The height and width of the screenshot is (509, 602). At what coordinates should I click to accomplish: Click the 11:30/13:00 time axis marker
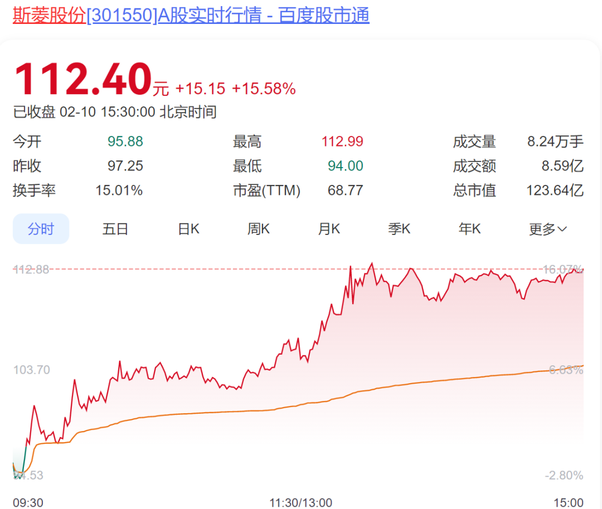pyautogui.click(x=300, y=502)
